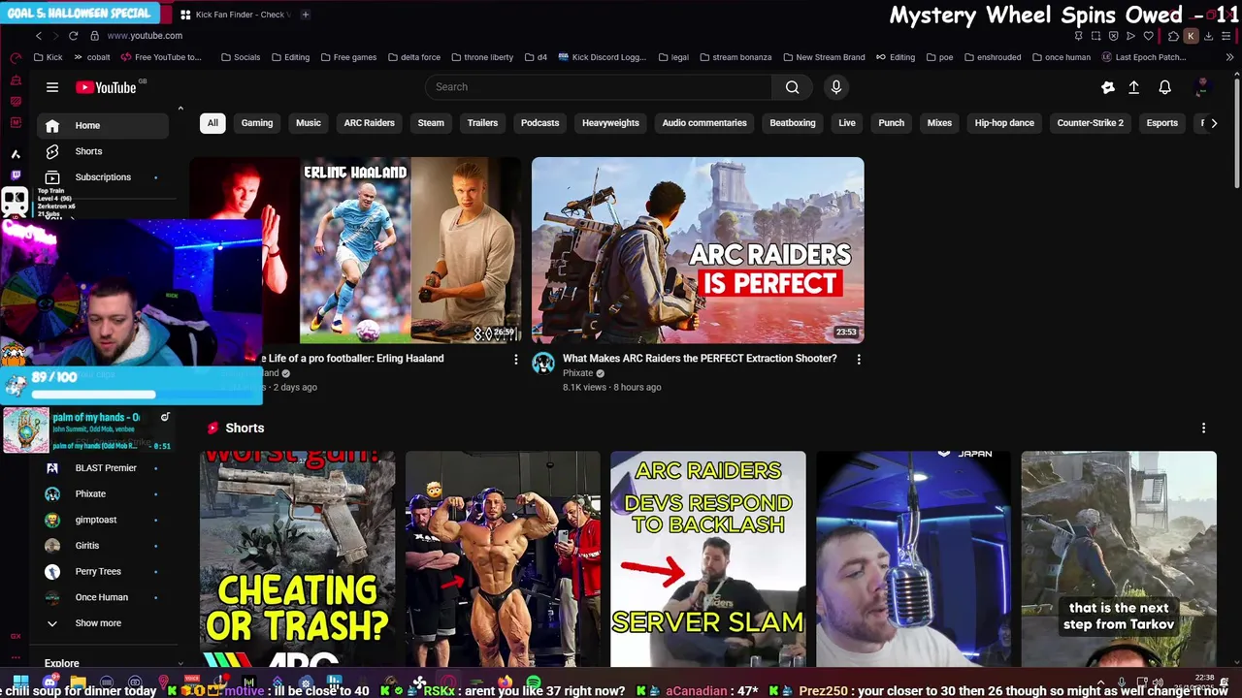Open the Phixate channel avatar under video

543,364
